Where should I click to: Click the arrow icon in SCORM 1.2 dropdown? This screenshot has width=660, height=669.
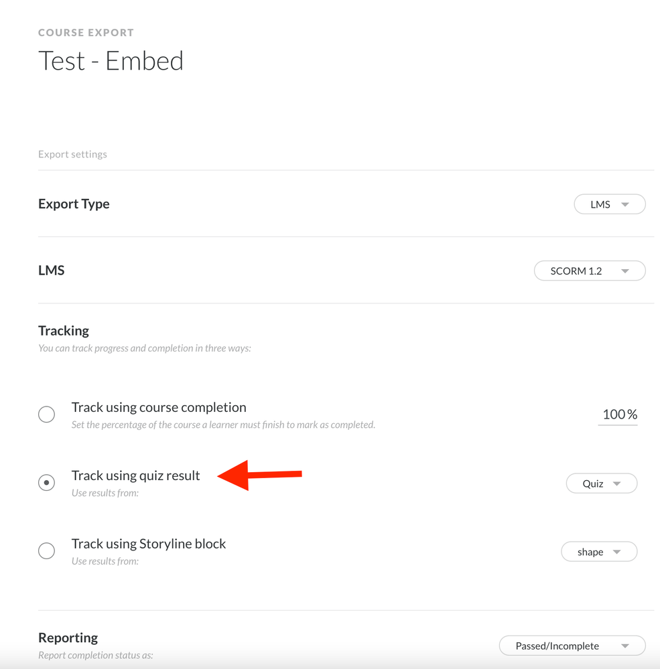(625, 271)
